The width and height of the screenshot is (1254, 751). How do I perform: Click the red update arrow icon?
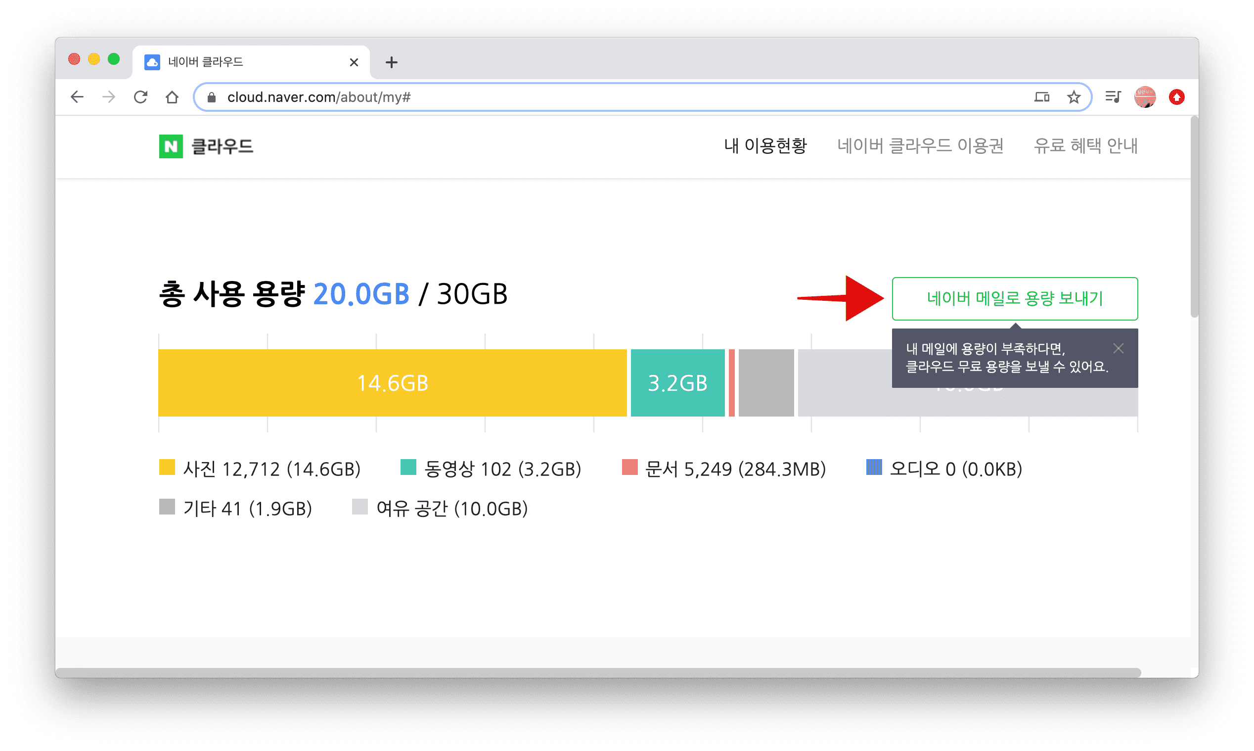click(1177, 96)
